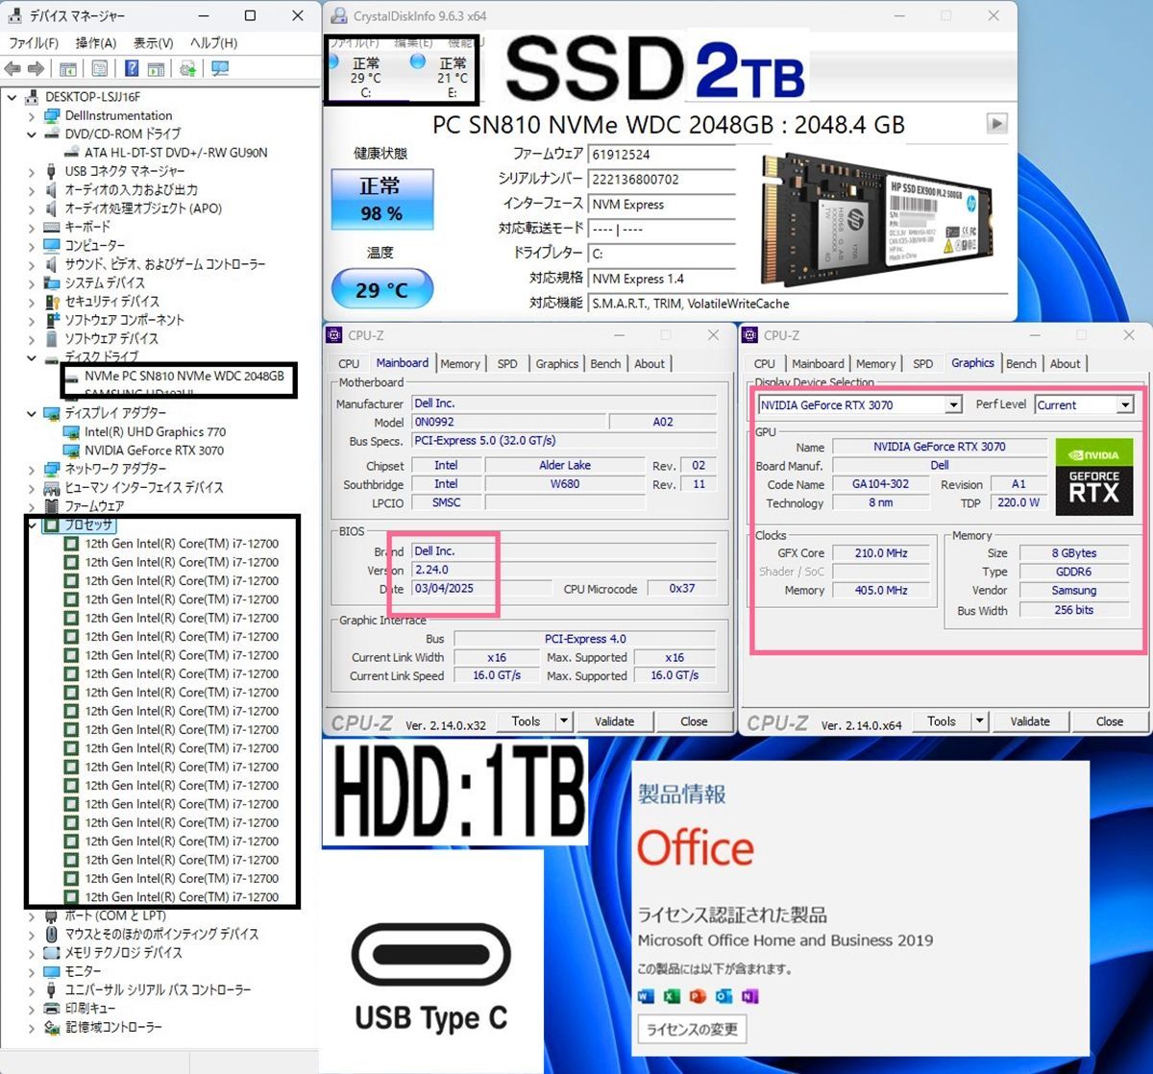Select NVIDIA GeForce RTX 3070 in device tree
Viewport: 1153px width, 1074px height.
pos(154,451)
